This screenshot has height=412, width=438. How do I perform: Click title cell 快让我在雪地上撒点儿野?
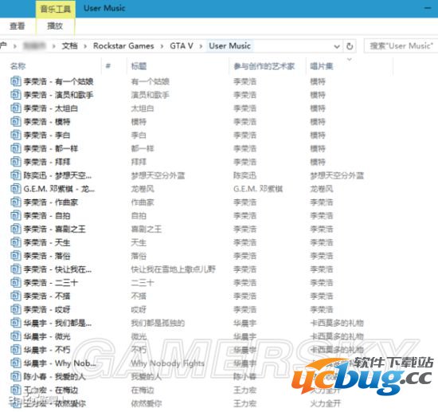(x=173, y=269)
